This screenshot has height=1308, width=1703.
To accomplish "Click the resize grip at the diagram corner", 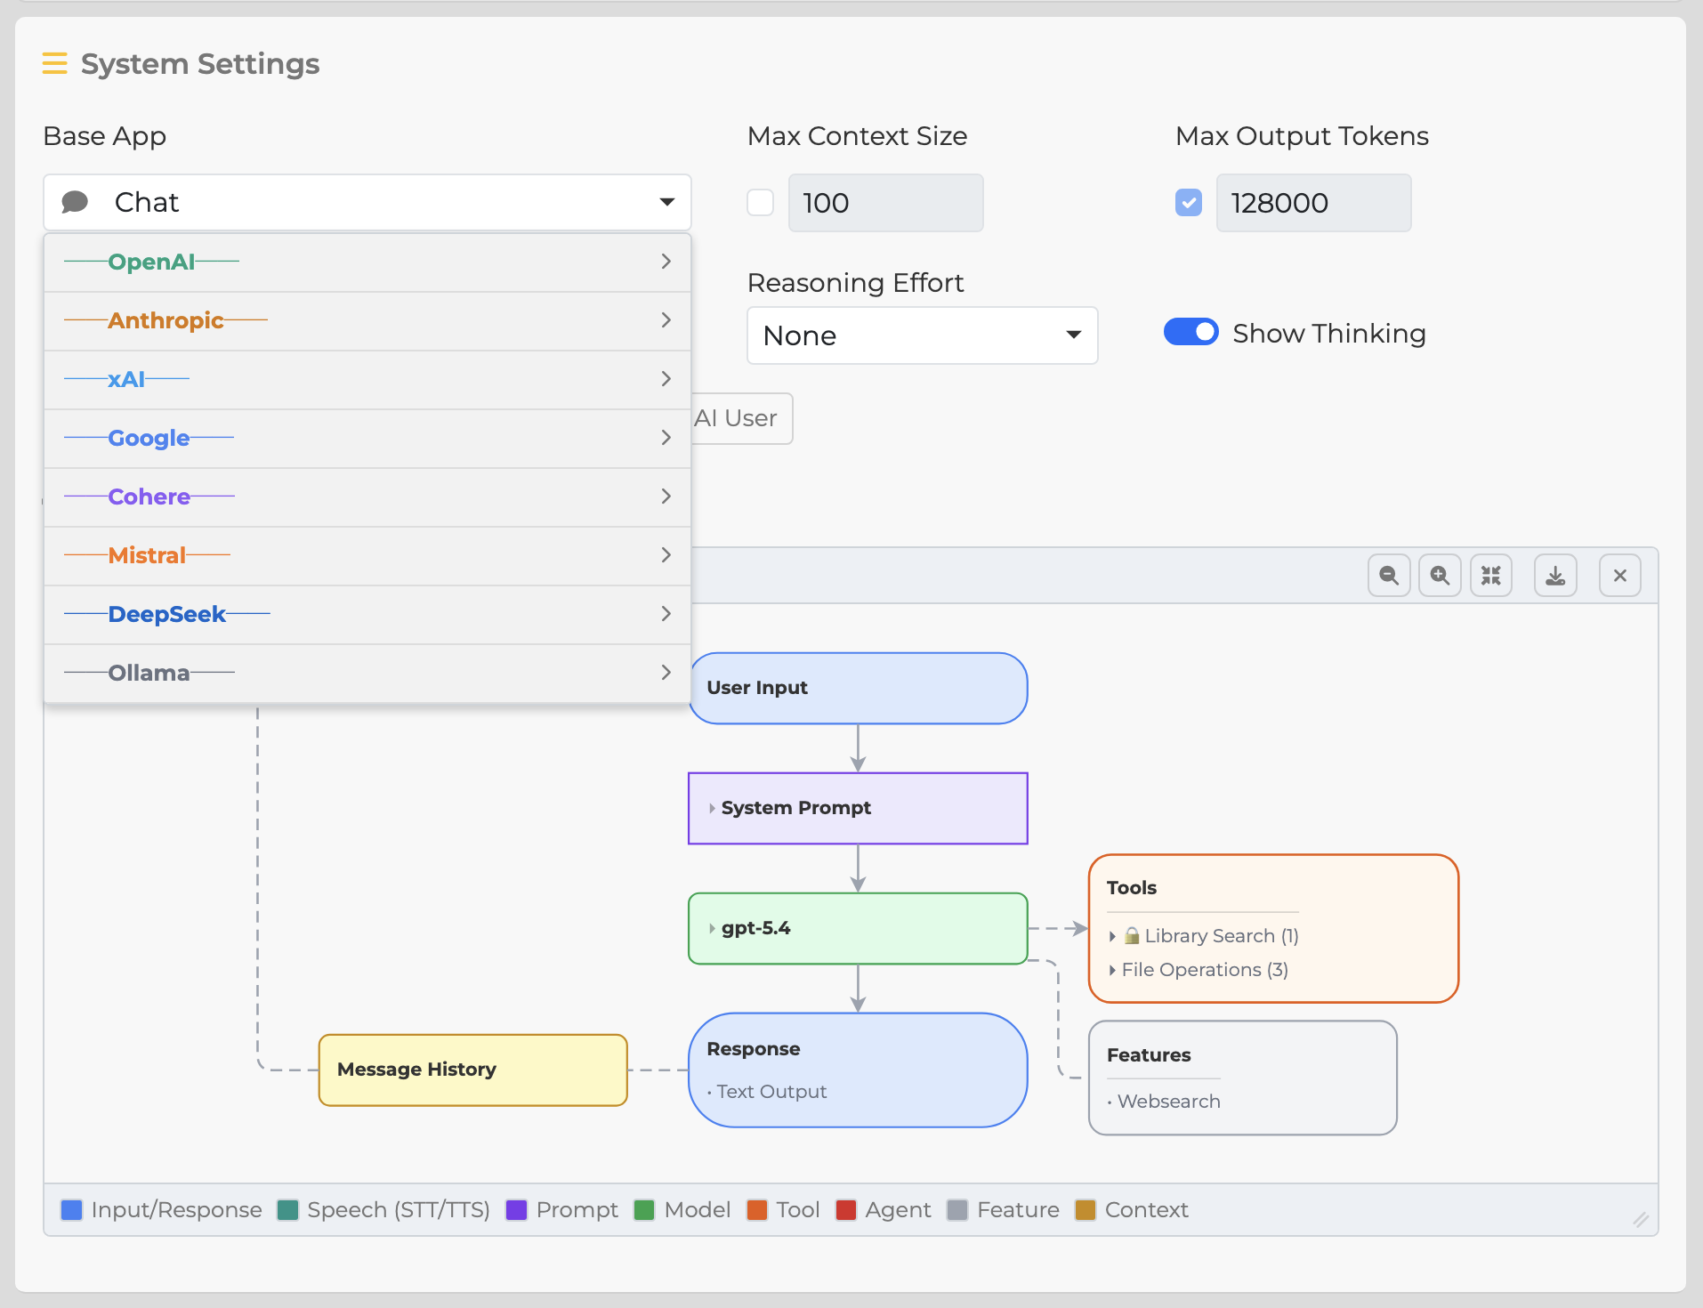I will pos(1641,1220).
